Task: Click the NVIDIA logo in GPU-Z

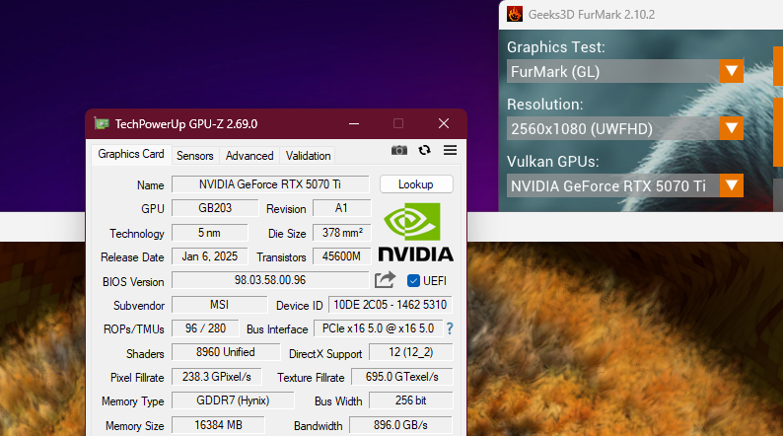Action: coord(415,232)
